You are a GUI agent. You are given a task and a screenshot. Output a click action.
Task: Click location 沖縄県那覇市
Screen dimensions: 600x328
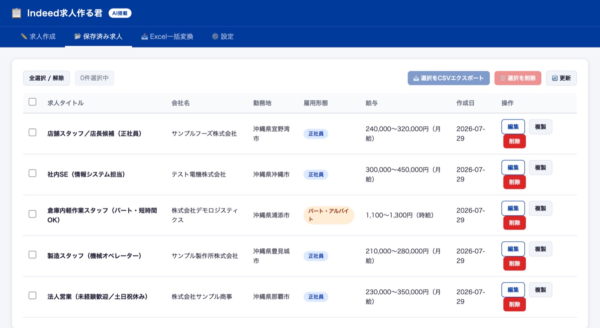[271, 297]
